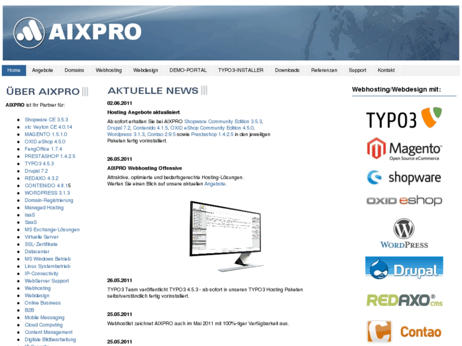The width and height of the screenshot is (462, 346).
Task: Click the AIXPRO logo in header
Action: pyautogui.click(x=78, y=32)
